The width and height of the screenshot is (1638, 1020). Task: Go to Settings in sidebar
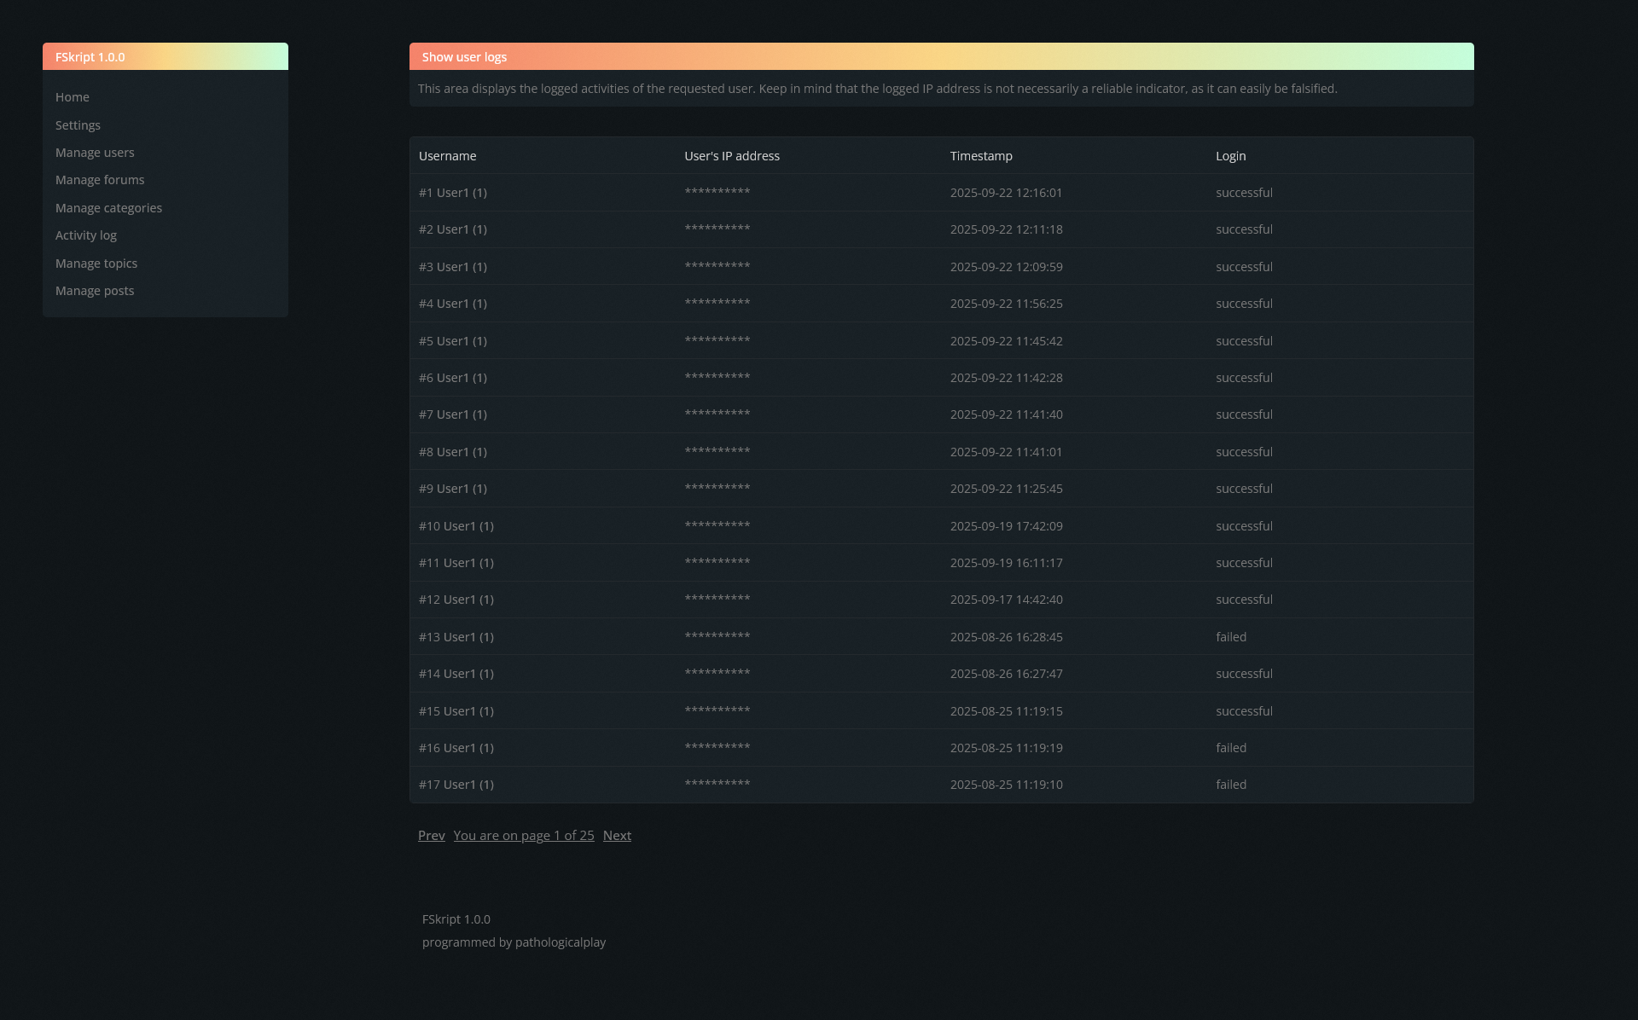[78, 125]
